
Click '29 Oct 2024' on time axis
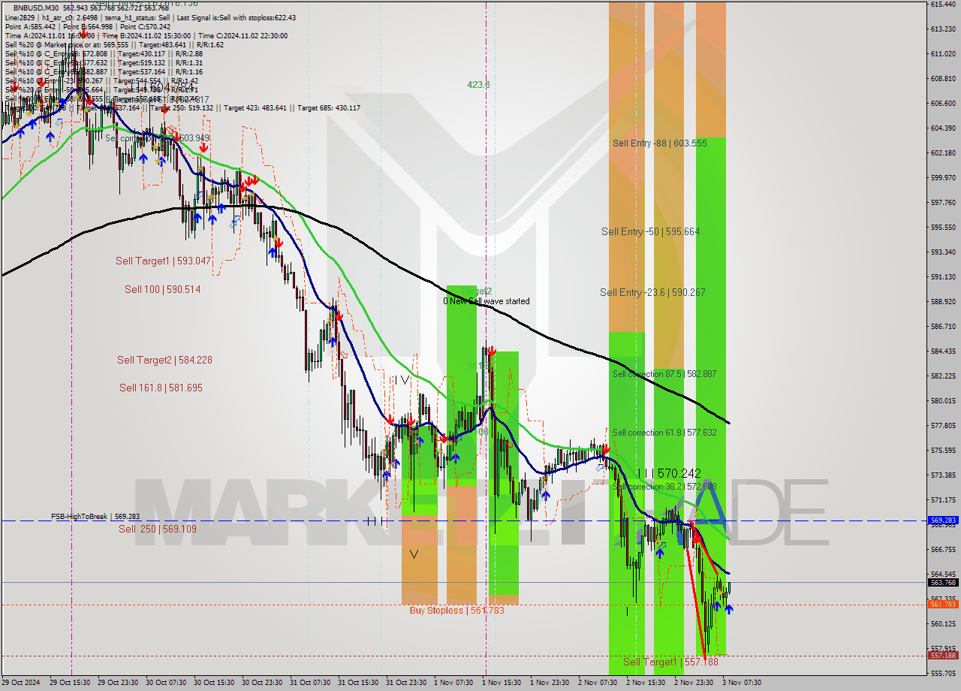point(21,683)
